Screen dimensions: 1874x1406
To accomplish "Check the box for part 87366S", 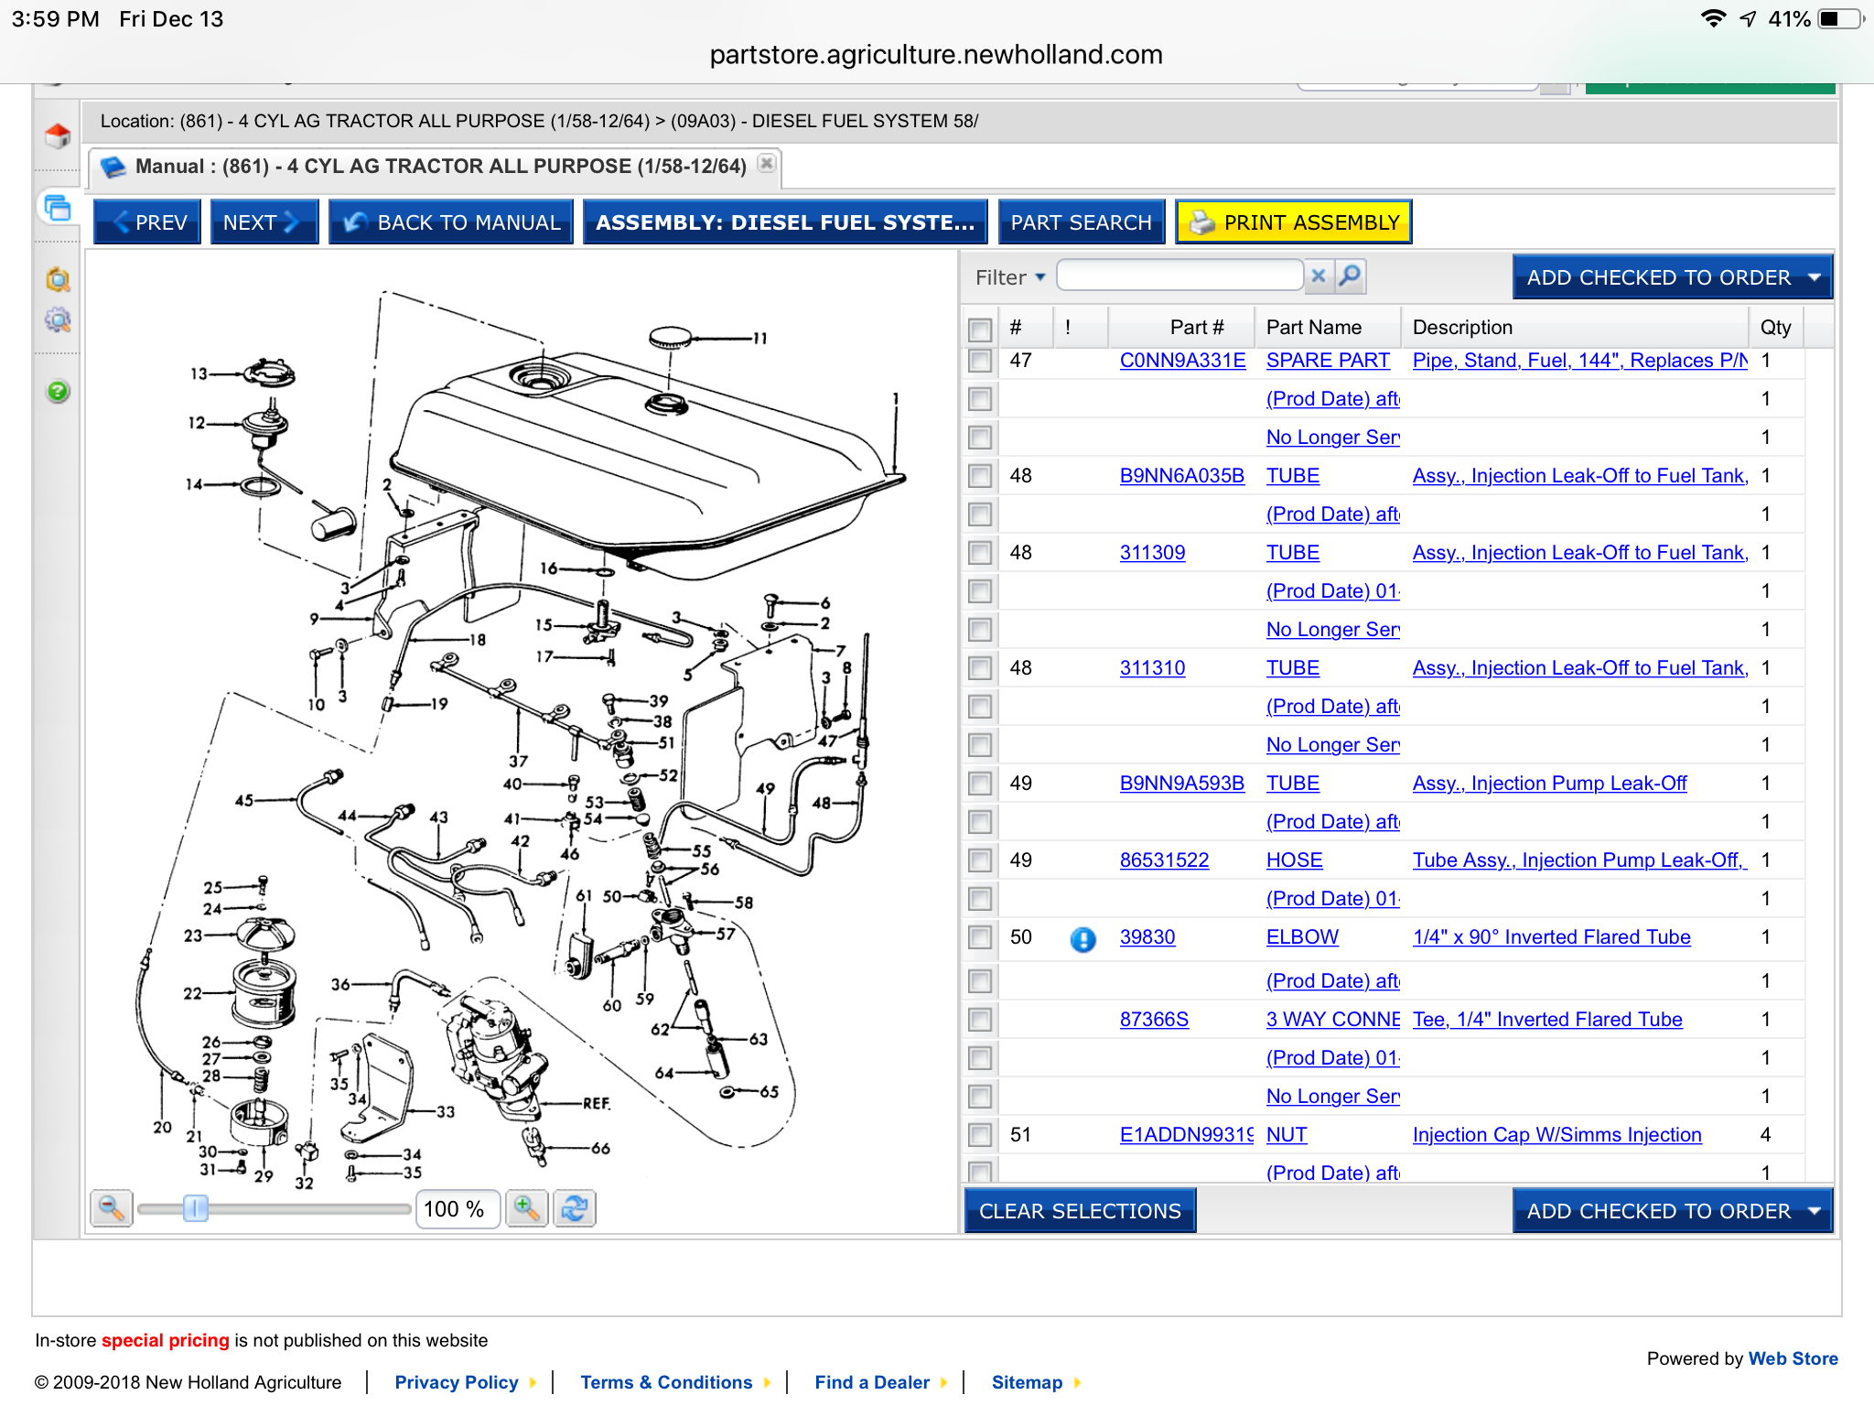I will coord(980,1020).
